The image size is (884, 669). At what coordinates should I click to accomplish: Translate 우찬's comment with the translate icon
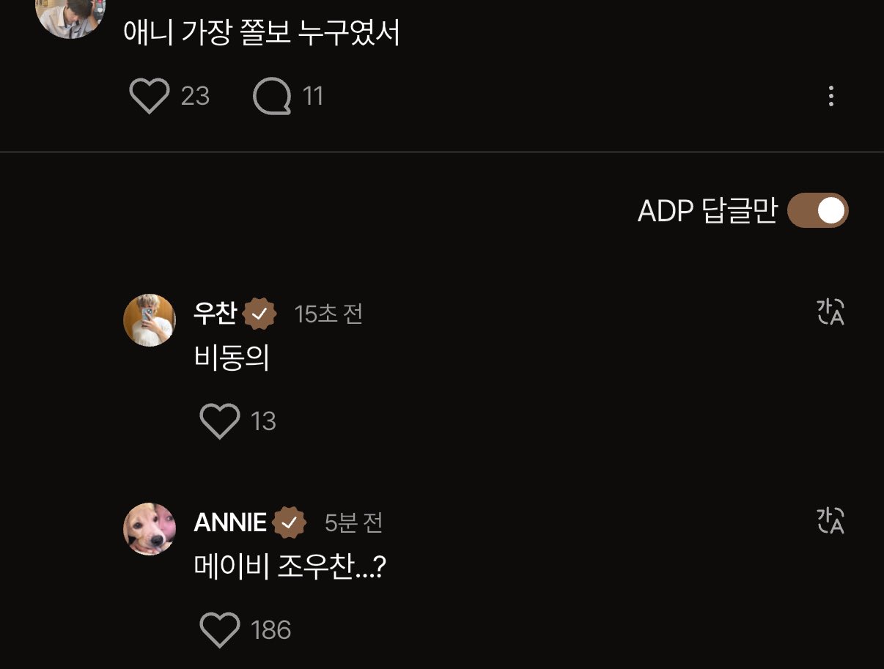tap(830, 312)
